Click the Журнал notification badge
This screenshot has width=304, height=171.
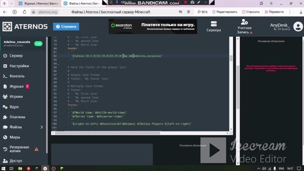(x=28, y=86)
